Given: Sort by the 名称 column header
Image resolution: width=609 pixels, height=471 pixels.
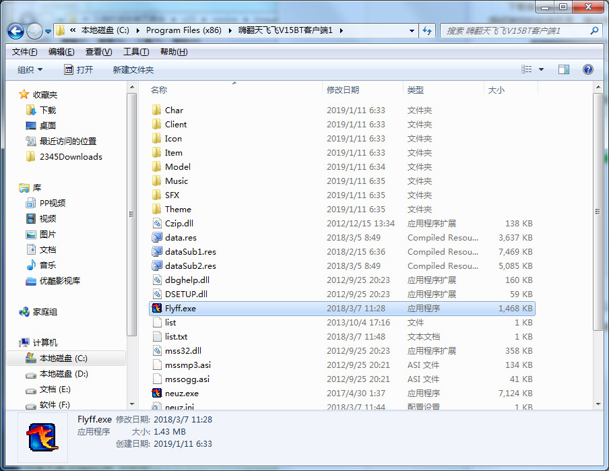Looking at the screenshot, I should click(x=159, y=90).
